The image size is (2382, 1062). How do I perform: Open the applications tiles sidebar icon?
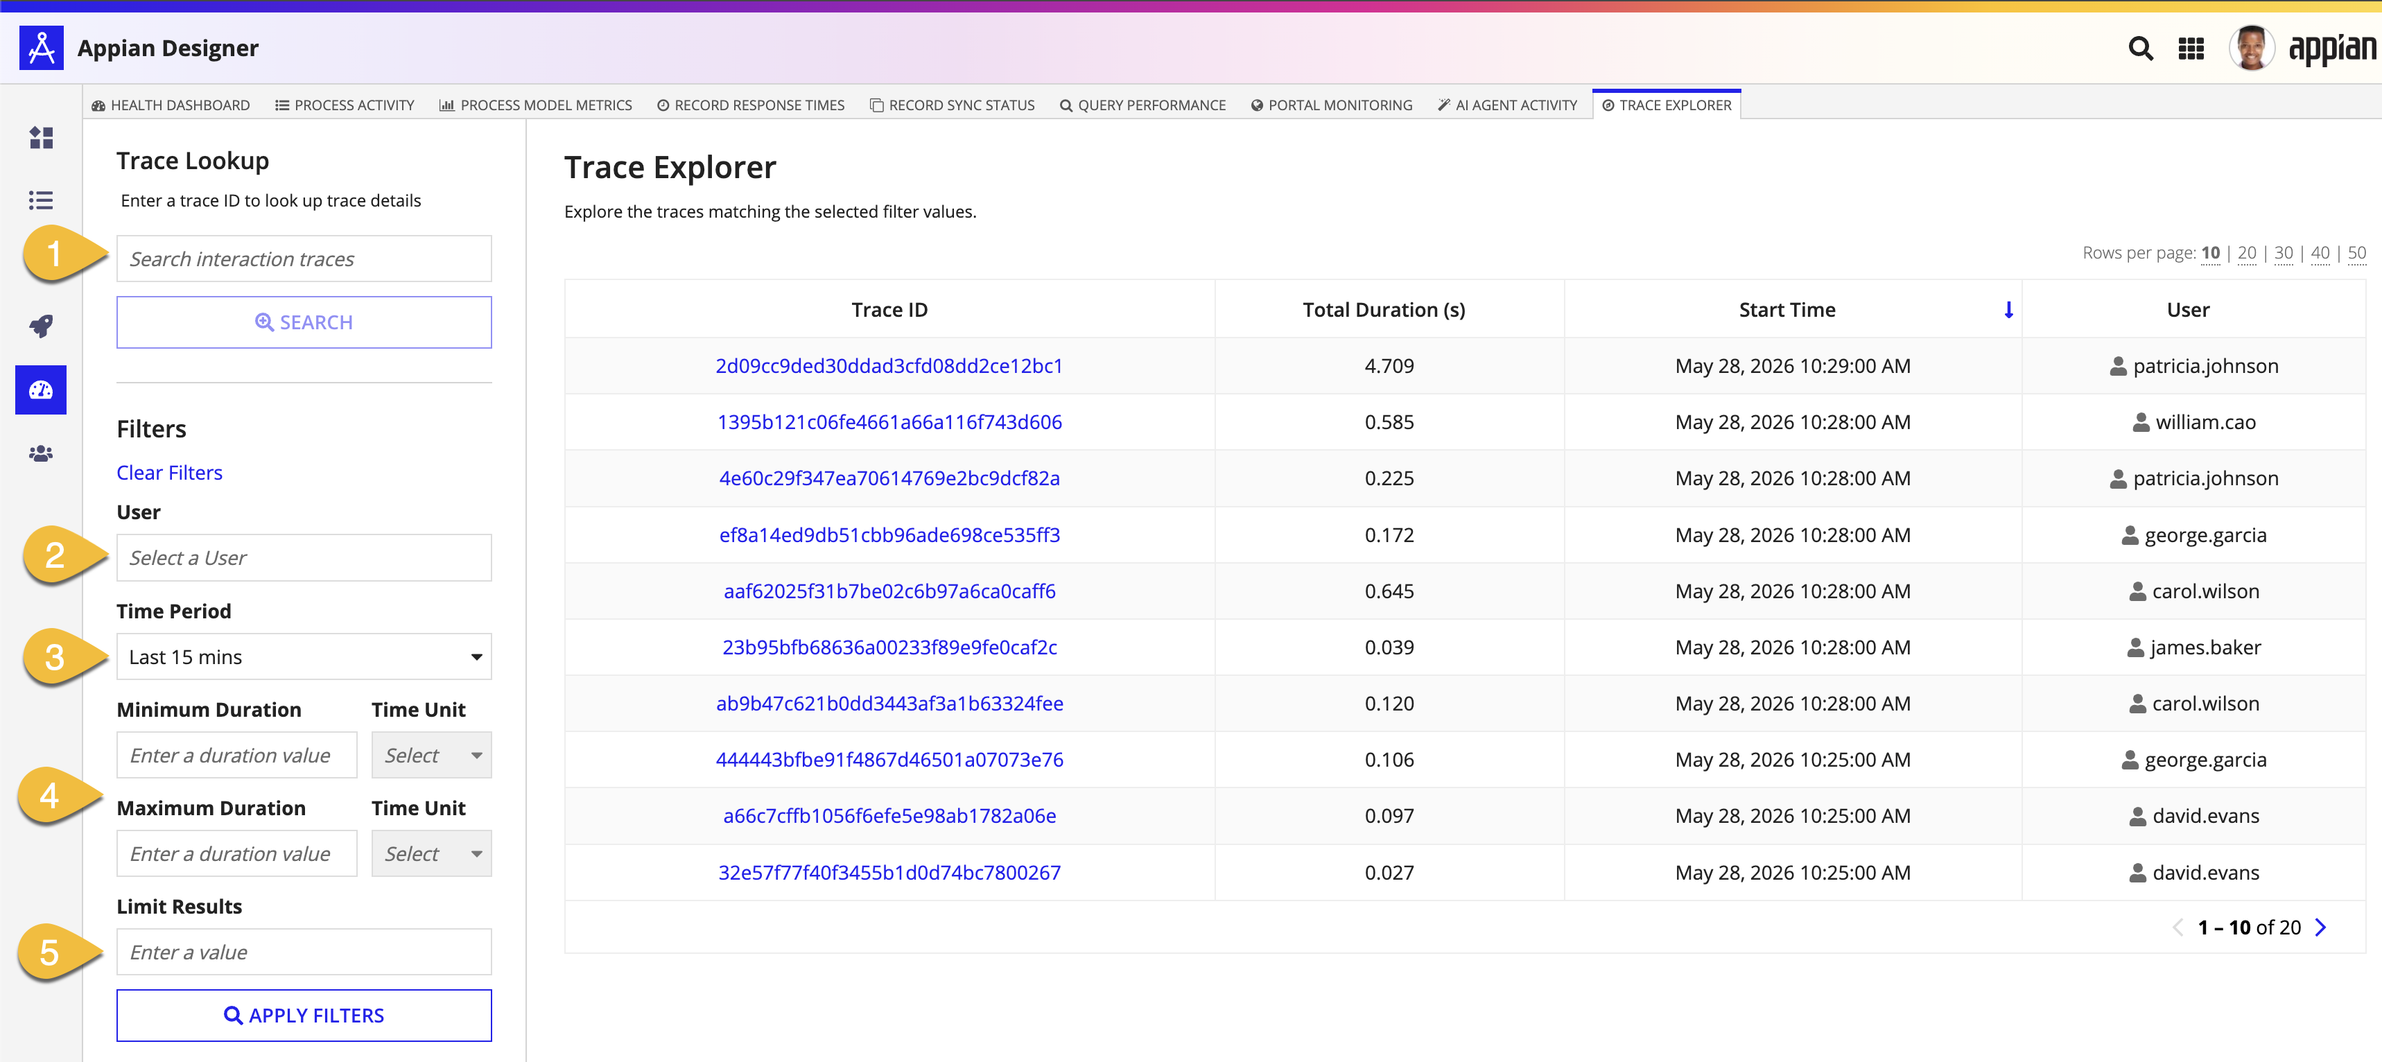point(41,138)
